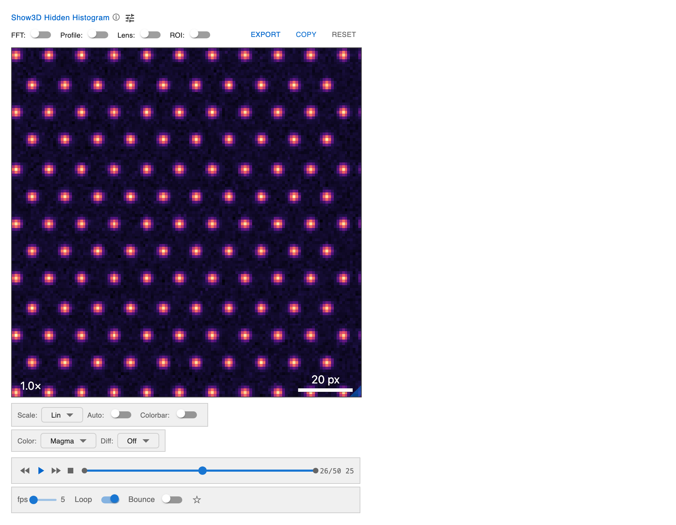The height and width of the screenshot is (525, 676).
Task: Disable the Loop toggle
Action: 110,499
